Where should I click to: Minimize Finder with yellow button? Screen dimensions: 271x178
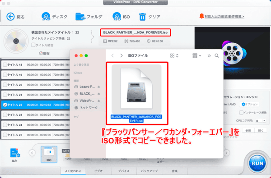tap(81, 55)
